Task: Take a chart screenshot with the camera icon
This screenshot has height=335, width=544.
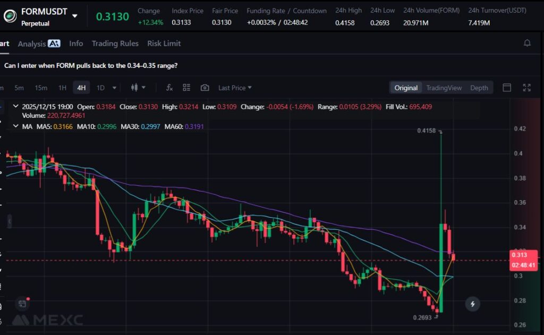Action: (205, 88)
